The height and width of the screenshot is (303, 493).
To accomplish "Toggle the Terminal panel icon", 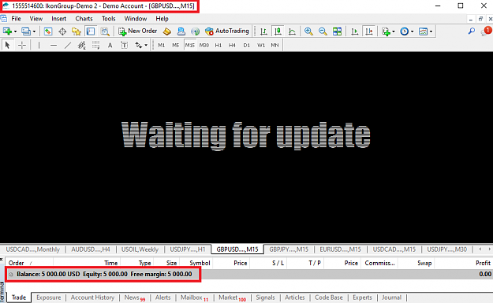I will tap(91, 31).
